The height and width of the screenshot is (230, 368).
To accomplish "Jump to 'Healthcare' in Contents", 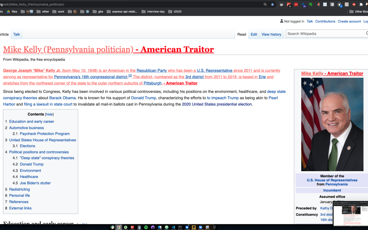I will pos(29,177).
